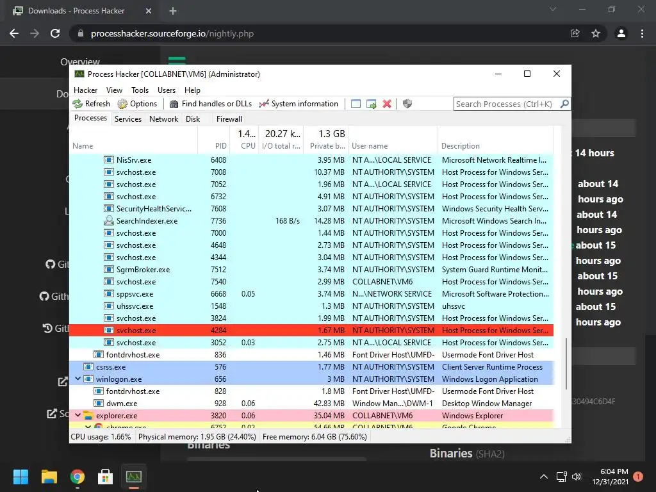This screenshot has height=492, width=656.
Task: Select uhssvc.exe process row
Action: tap(311, 306)
